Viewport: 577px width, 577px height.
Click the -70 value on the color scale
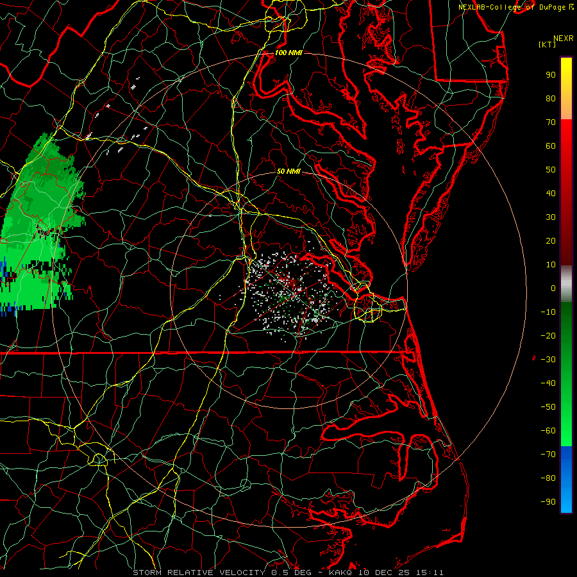[548, 454]
